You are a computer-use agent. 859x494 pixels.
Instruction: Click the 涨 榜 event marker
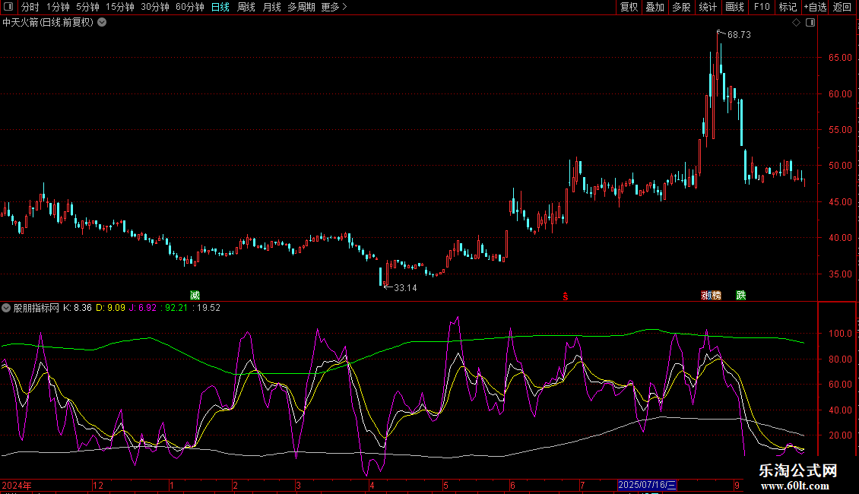coord(711,295)
